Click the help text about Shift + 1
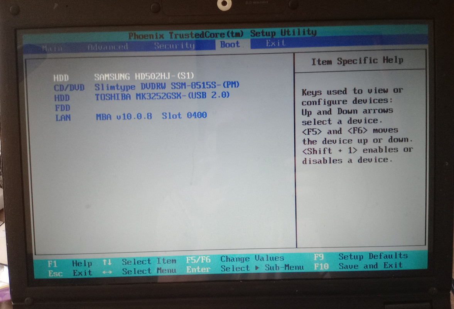454x309 pixels. point(357,155)
